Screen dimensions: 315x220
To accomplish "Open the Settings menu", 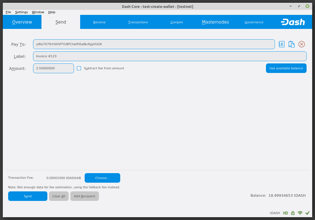I will [x=22, y=12].
